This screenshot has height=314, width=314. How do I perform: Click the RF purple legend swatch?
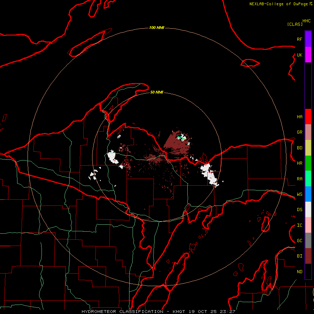click(308, 39)
